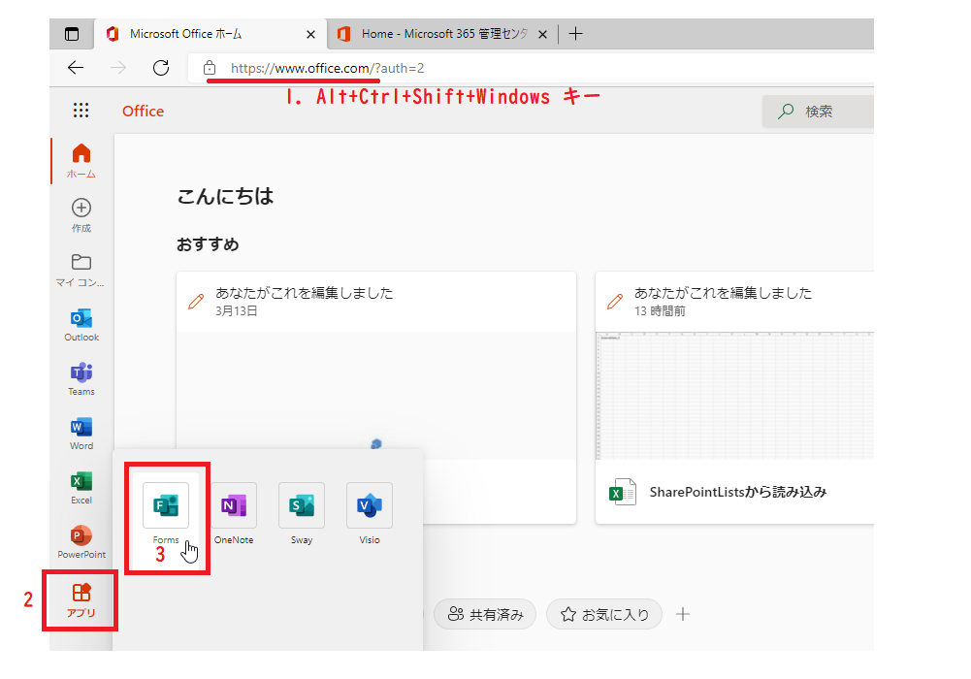
Task: Open Visio in the apps flyout
Action: (x=369, y=513)
